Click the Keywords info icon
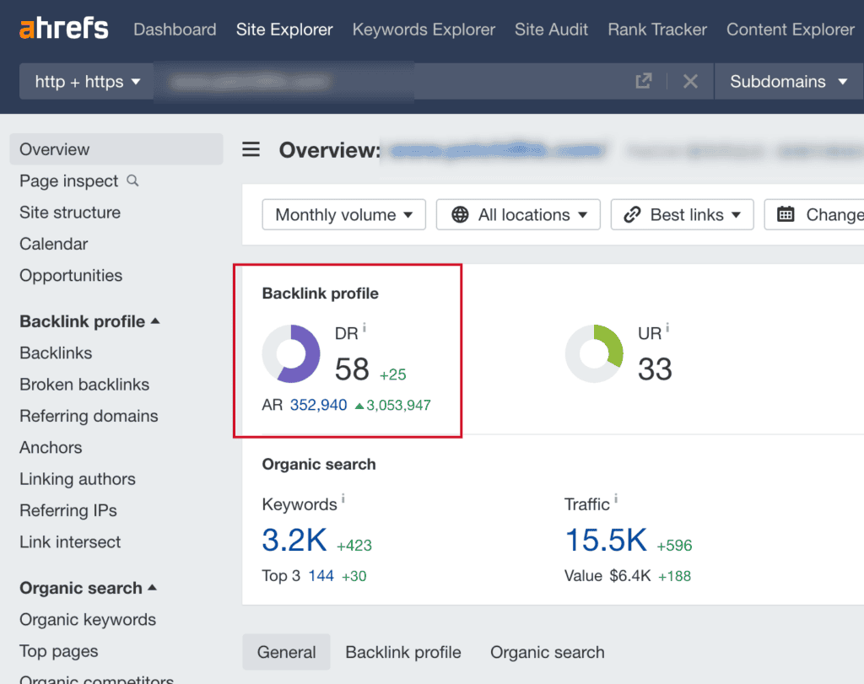This screenshot has width=864, height=684. [x=343, y=498]
